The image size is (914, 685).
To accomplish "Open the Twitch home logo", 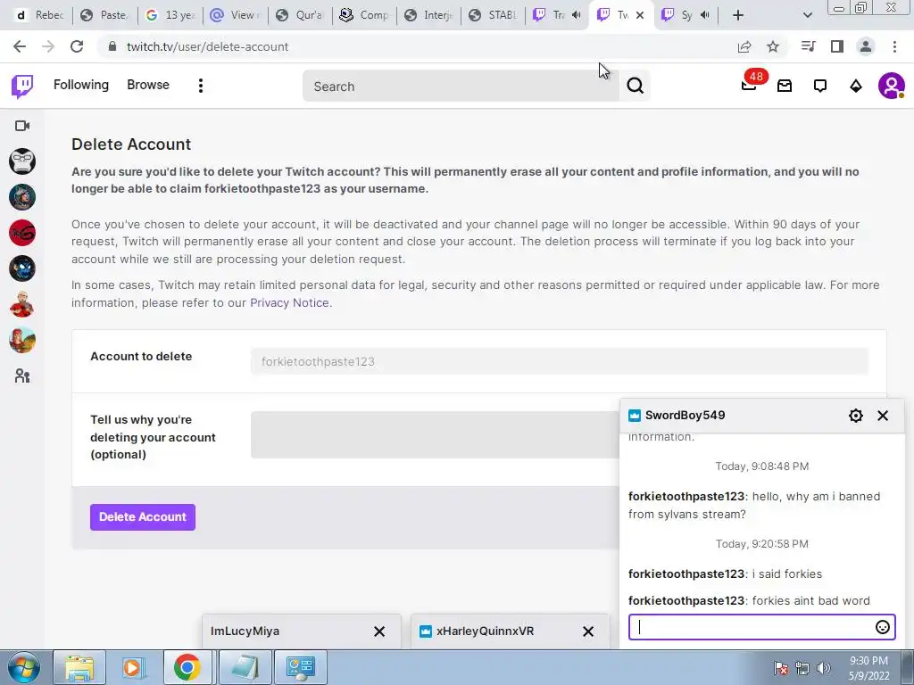I will coord(22,87).
